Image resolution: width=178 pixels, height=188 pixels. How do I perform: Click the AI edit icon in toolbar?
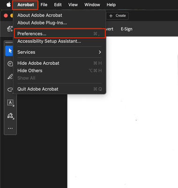pyautogui.click(x=10, y=29)
